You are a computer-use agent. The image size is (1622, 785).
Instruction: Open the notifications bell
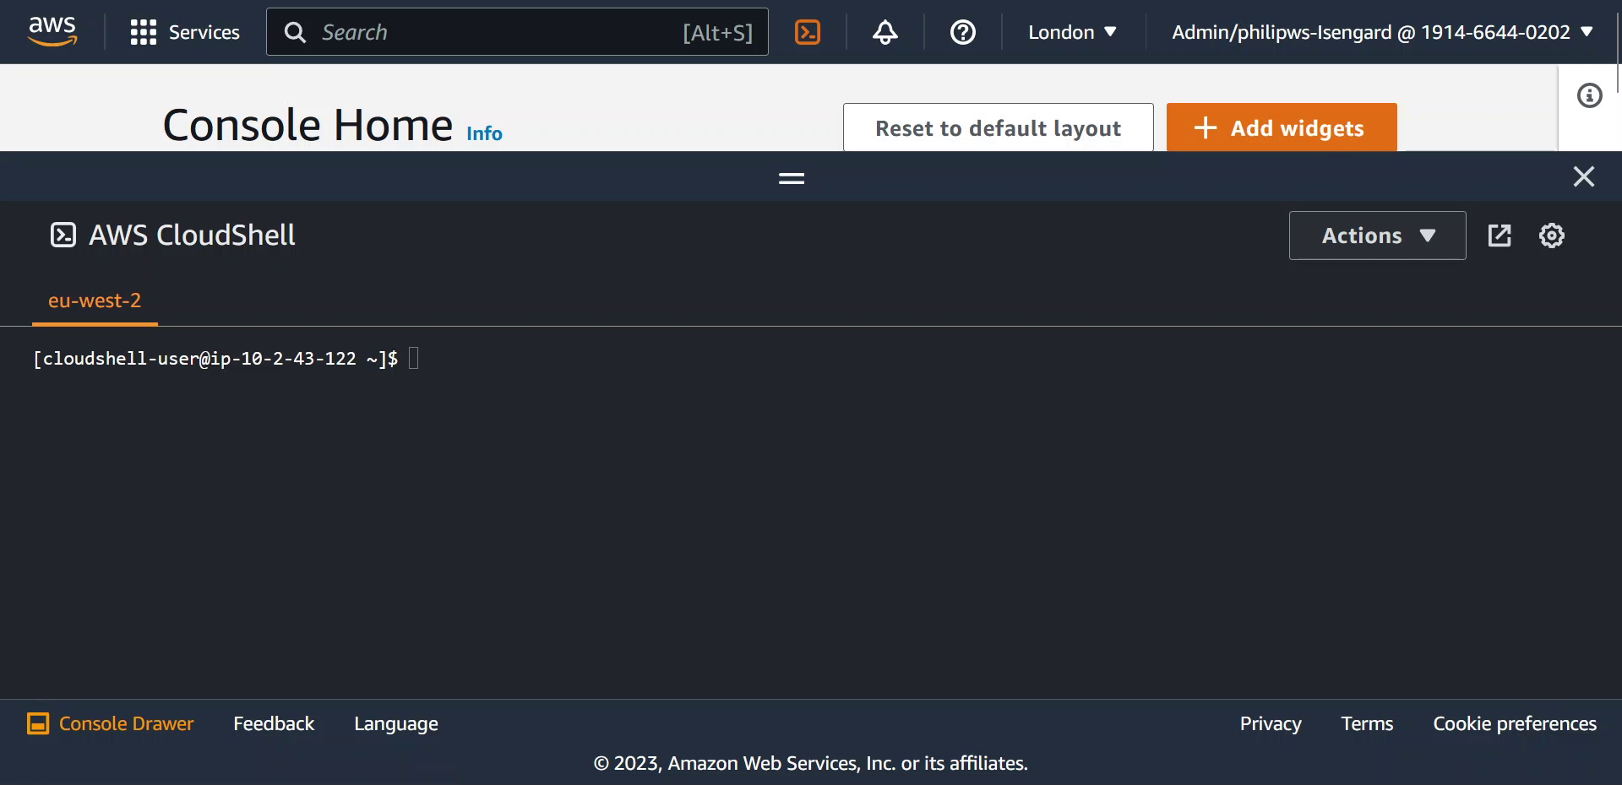point(884,32)
